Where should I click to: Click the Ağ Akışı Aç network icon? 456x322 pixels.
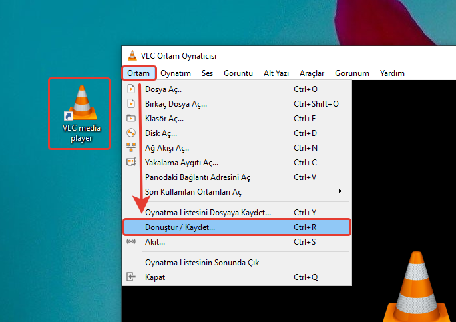131,148
